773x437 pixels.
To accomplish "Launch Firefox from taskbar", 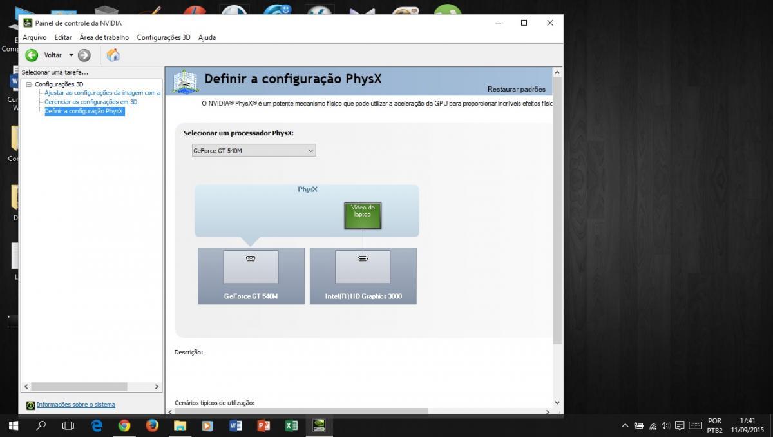I will (152, 425).
